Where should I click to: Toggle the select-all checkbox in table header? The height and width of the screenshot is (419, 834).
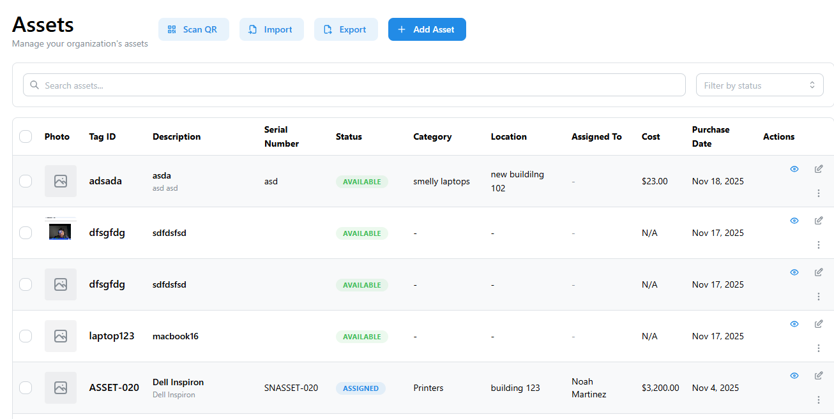coord(26,136)
